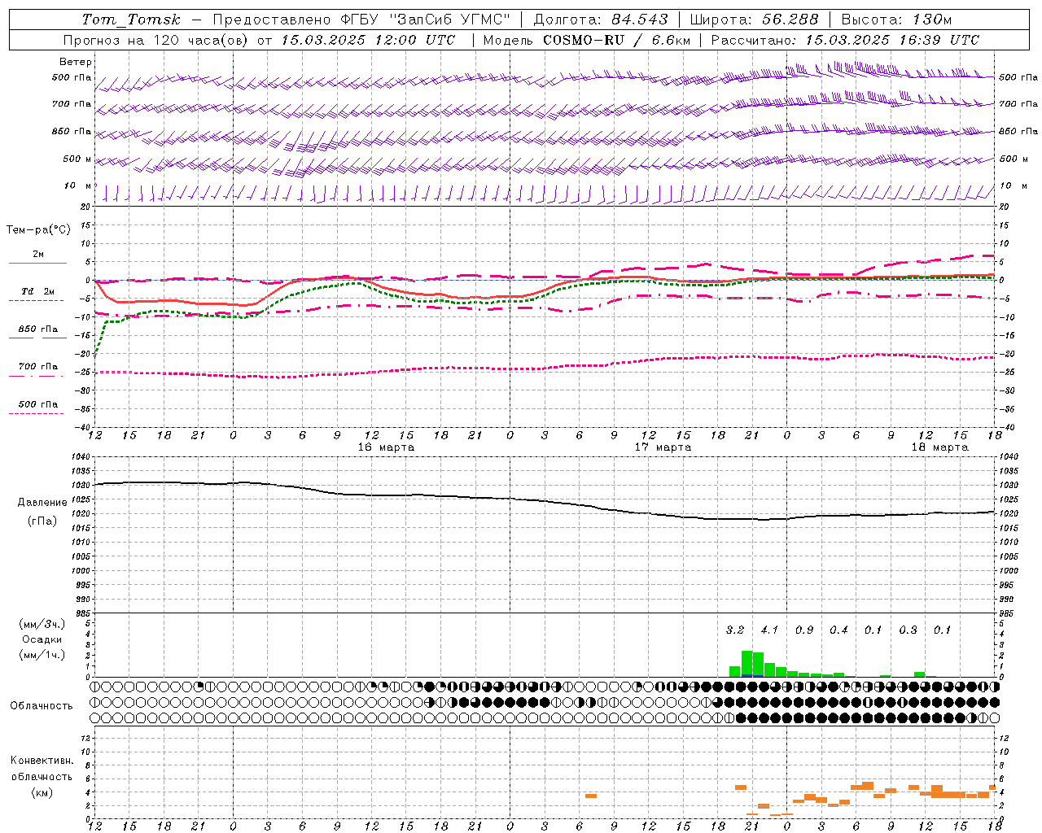The image size is (1042, 833).
Task: Click the Облачность cloudiness label
Action: (x=42, y=706)
